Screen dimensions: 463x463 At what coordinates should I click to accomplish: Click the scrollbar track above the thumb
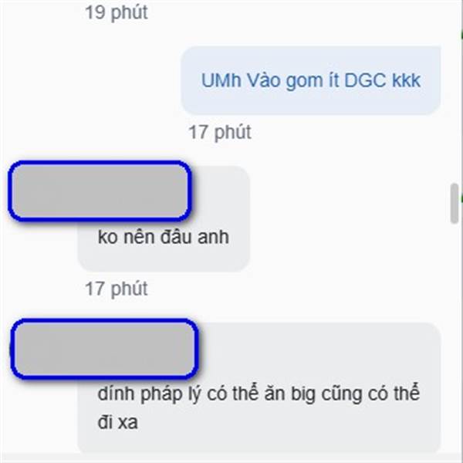point(455,92)
